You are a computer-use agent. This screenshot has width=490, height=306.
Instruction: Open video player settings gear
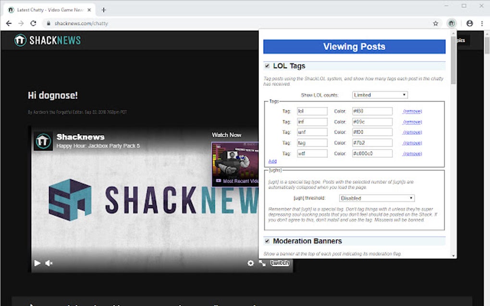(x=251, y=263)
